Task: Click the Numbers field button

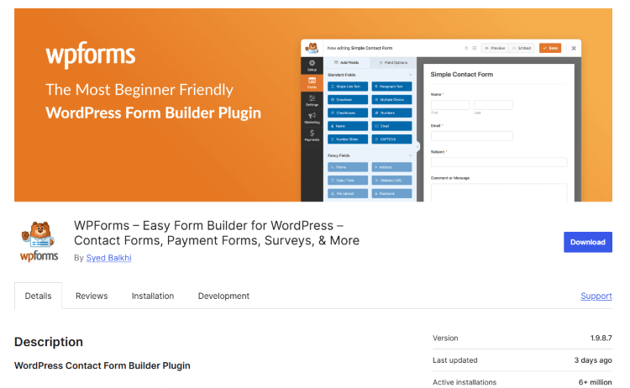Action: [x=391, y=113]
